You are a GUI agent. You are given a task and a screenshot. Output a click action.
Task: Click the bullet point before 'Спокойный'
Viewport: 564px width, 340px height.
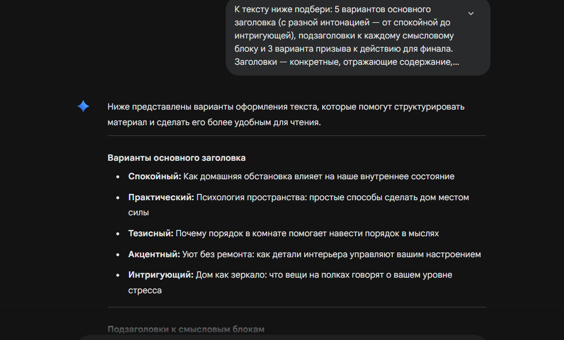pos(118,177)
